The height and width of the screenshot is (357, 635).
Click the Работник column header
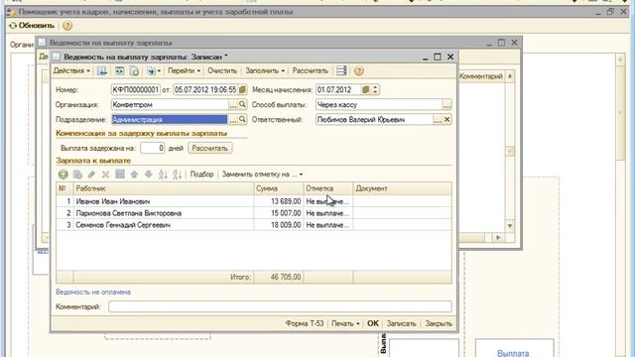pos(163,188)
